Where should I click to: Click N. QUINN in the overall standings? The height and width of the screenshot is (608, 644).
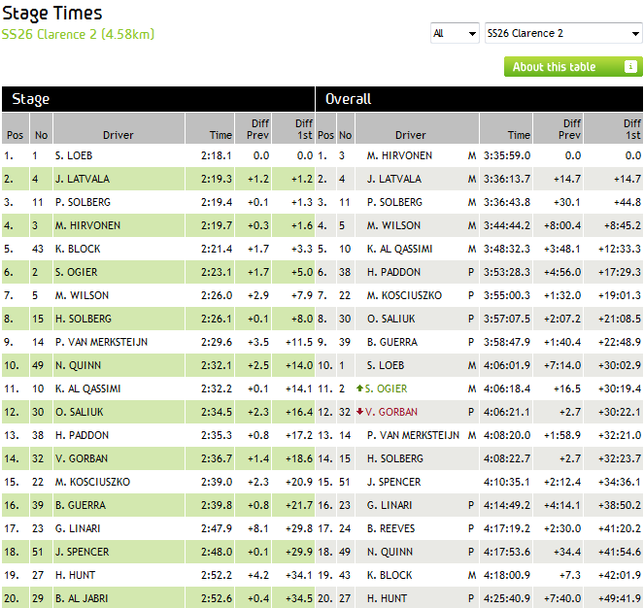coord(390,552)
